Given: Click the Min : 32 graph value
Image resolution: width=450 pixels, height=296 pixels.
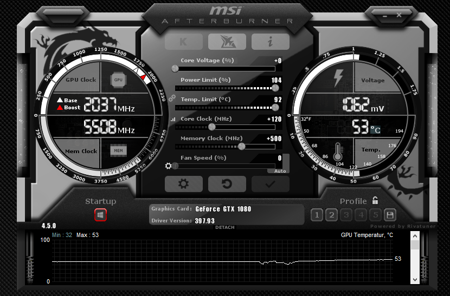Looking at the screenshot, I should coord(62,235).
